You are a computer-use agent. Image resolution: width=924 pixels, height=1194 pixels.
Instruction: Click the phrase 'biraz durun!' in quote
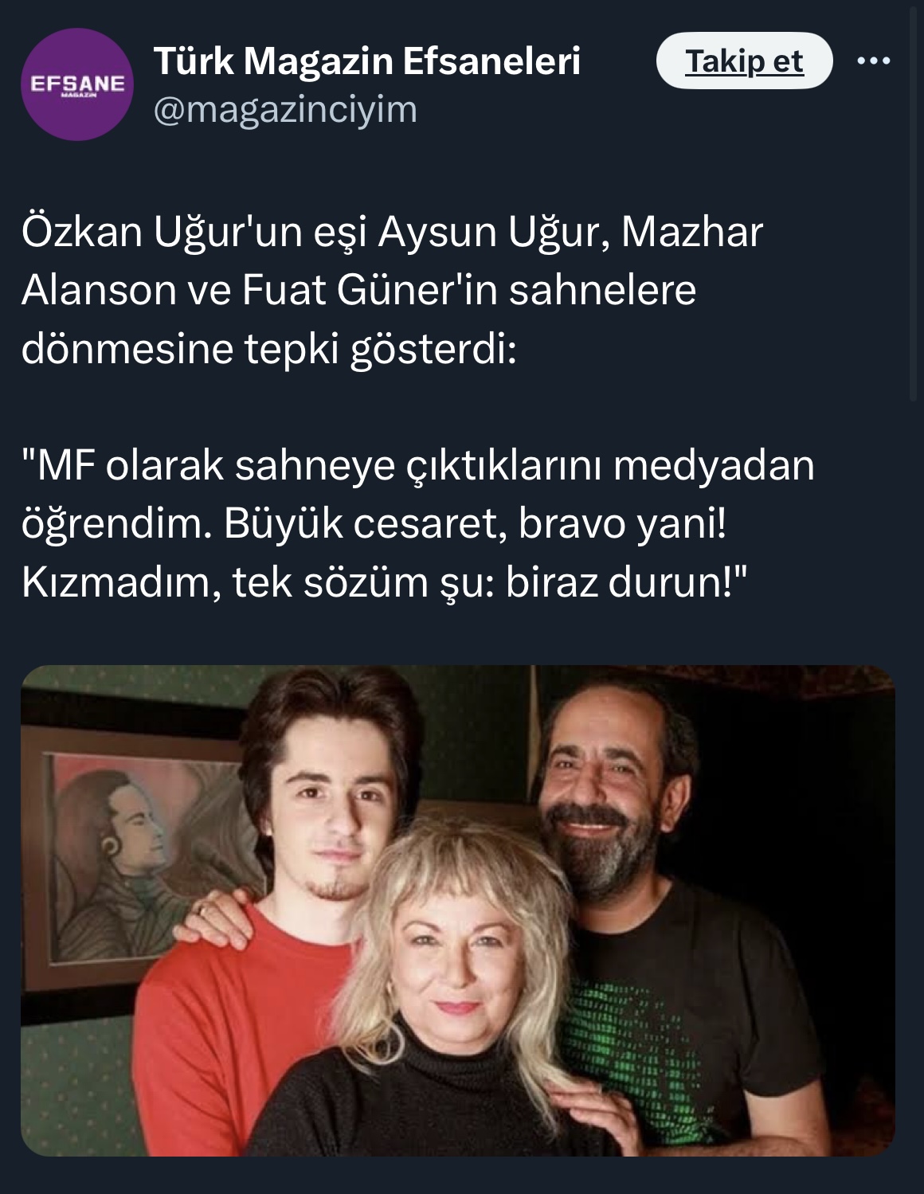[x=626, y=585]
